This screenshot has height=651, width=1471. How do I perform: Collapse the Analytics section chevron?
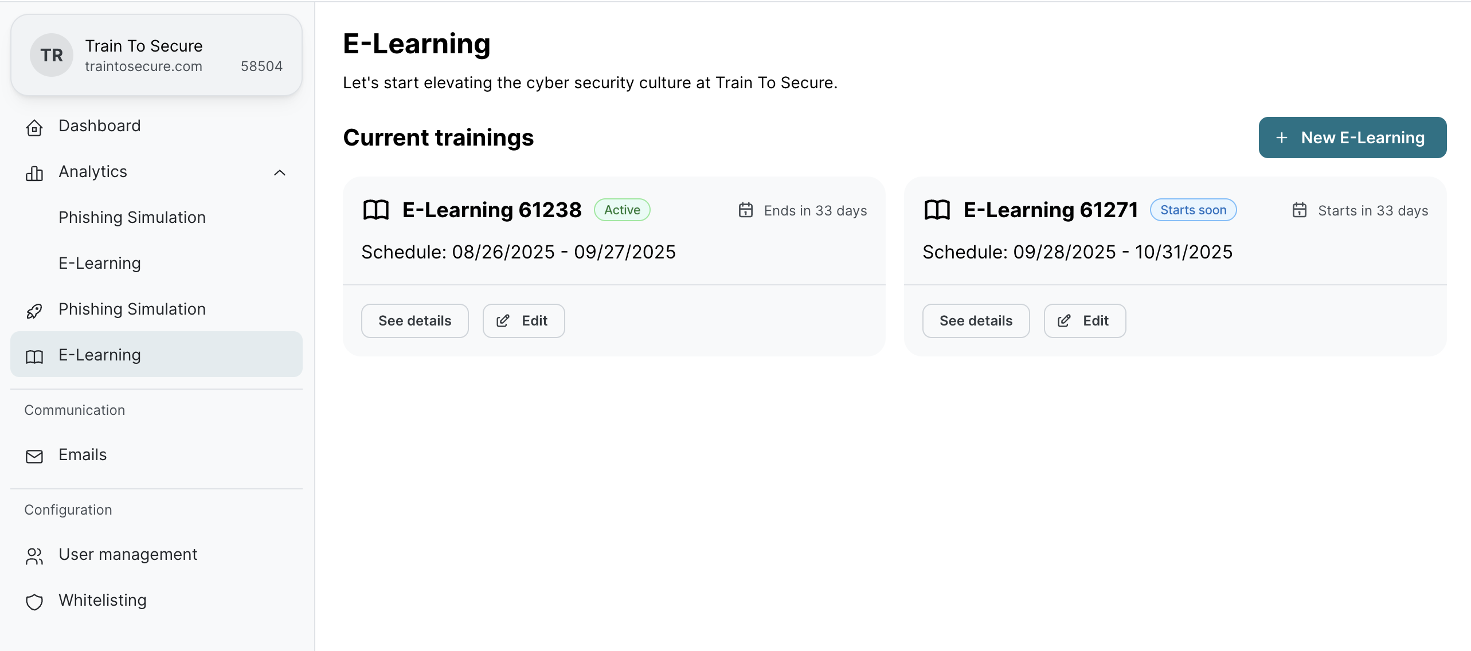click(280, 172)
